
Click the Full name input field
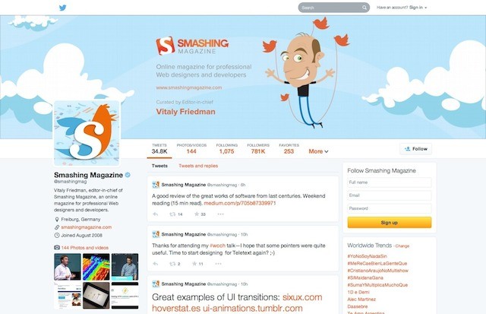pos(390,182)
